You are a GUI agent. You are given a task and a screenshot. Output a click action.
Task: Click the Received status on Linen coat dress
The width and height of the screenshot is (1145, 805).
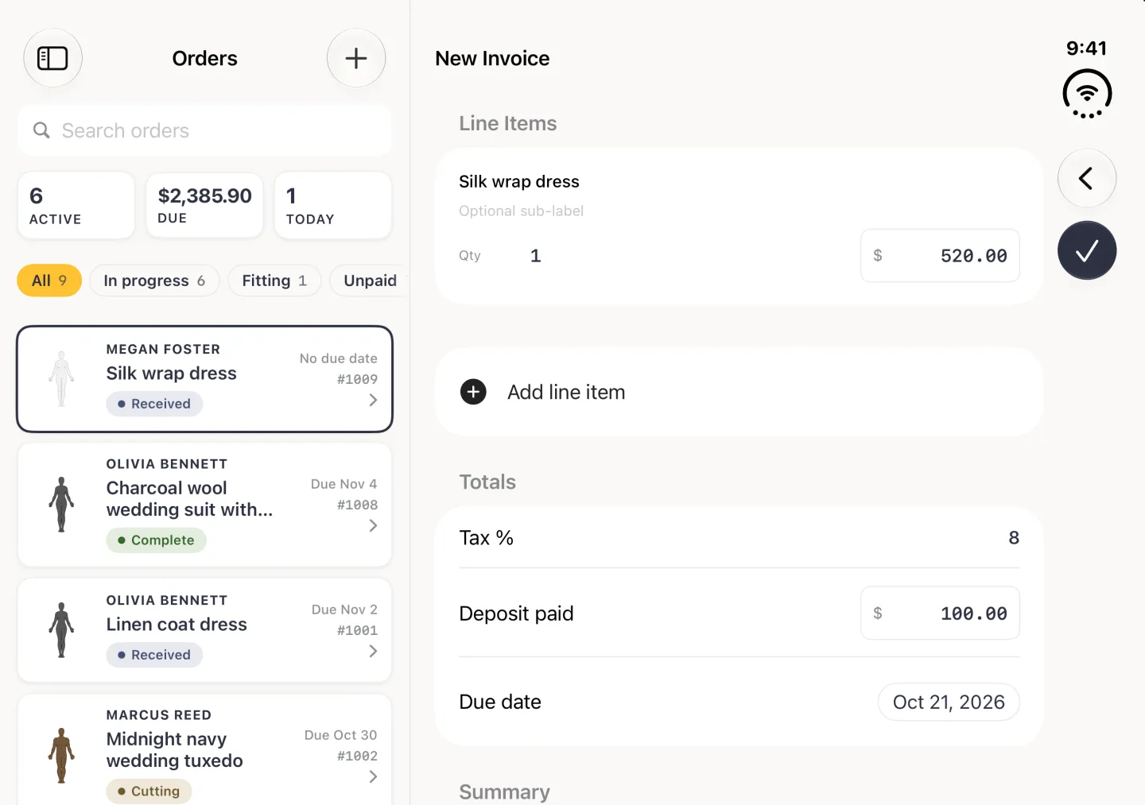coord(154,655)
